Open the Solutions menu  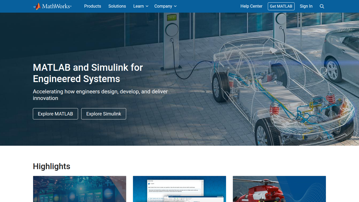point(117,6)
